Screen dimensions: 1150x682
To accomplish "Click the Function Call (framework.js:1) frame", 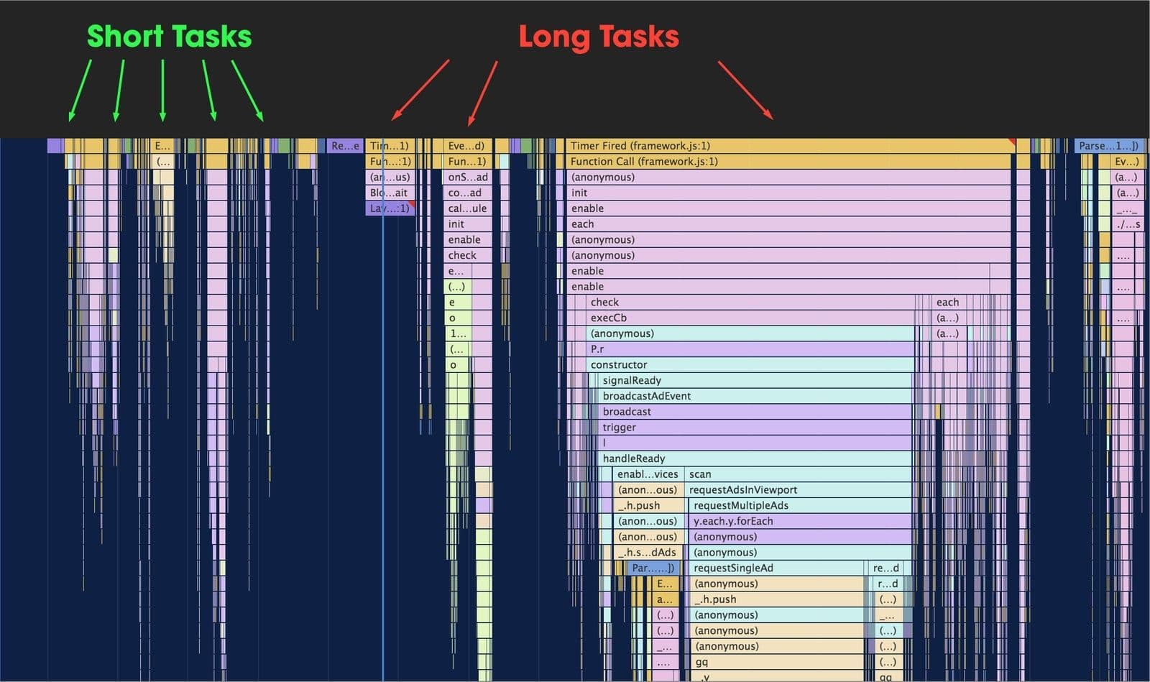I will pos(719,161).
